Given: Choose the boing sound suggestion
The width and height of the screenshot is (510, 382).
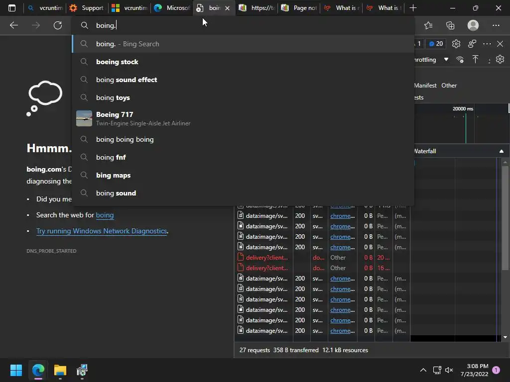Looking at the screenshot, I should click(x=243, y=193).
